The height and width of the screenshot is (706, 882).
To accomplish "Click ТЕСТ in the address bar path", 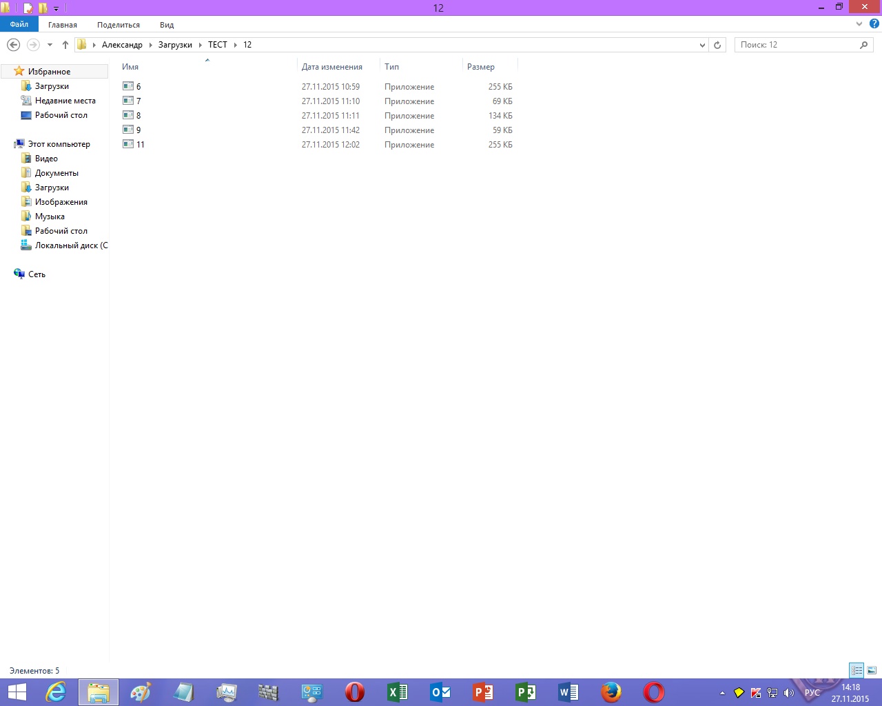I will pyautogui.click(x=218, y=45).
